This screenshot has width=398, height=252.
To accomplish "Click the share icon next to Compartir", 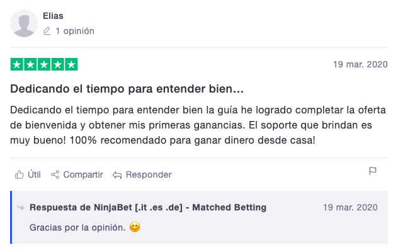I will 55,175.
